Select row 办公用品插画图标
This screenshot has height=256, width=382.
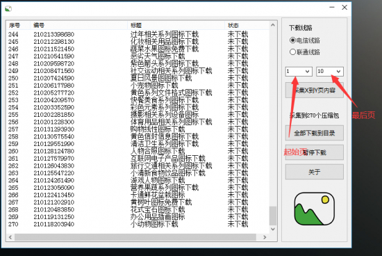click(x=138, y=217)
